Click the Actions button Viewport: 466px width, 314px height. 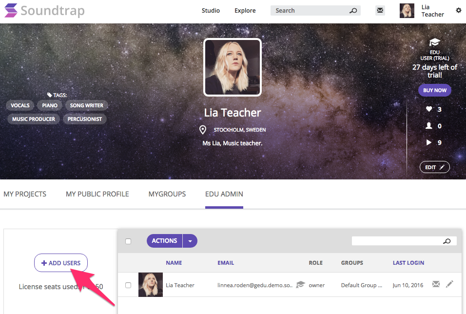[x=165, y=241]
